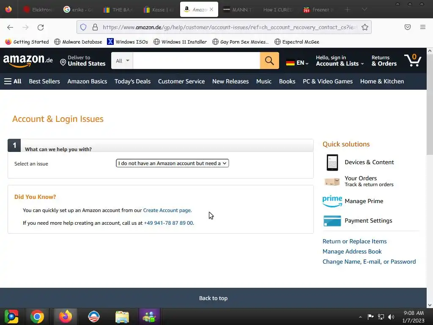
Task: Click the volume speaker tray icon
Action: pos(391,317)
